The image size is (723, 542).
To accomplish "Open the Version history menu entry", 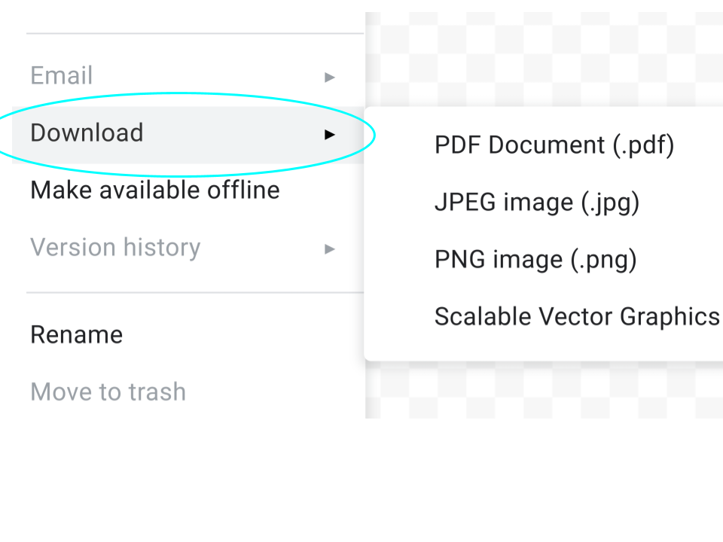I will (115, 248).
